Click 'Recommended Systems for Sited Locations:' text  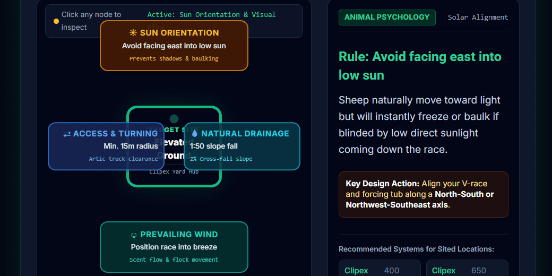[417, 249]
